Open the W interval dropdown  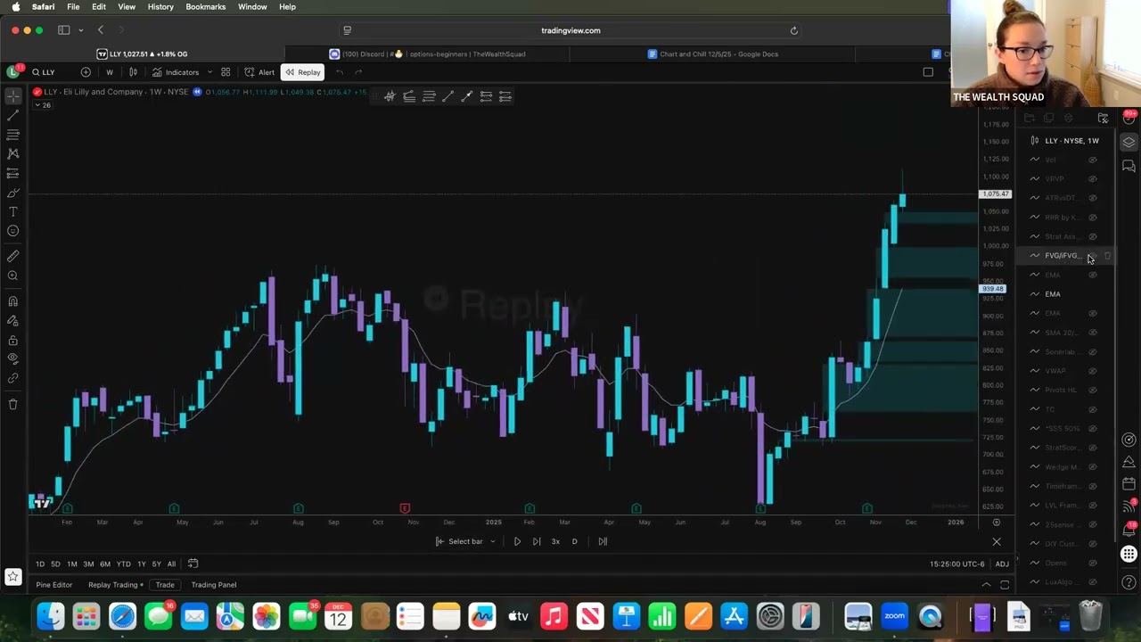110,72
